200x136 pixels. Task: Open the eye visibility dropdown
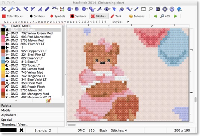tap(109, 9)
